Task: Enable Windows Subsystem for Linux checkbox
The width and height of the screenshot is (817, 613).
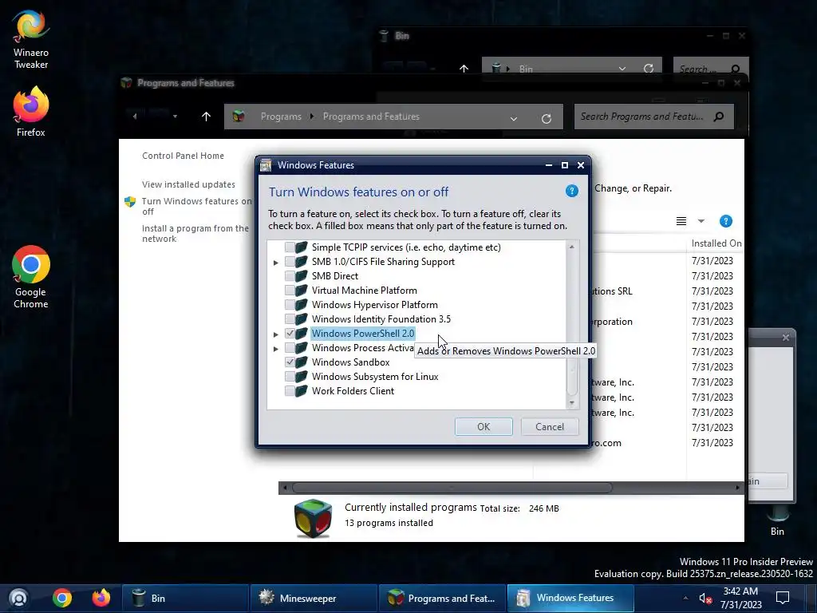Action: point(290,377)
